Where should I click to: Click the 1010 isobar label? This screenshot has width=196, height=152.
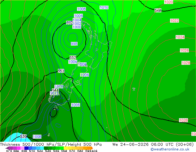[104, 7]
